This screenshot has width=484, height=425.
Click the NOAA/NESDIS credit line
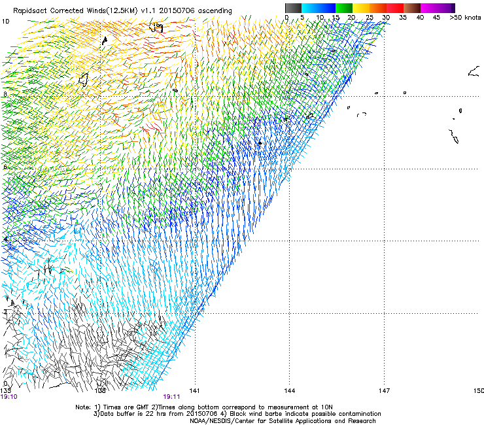(283, 421)
